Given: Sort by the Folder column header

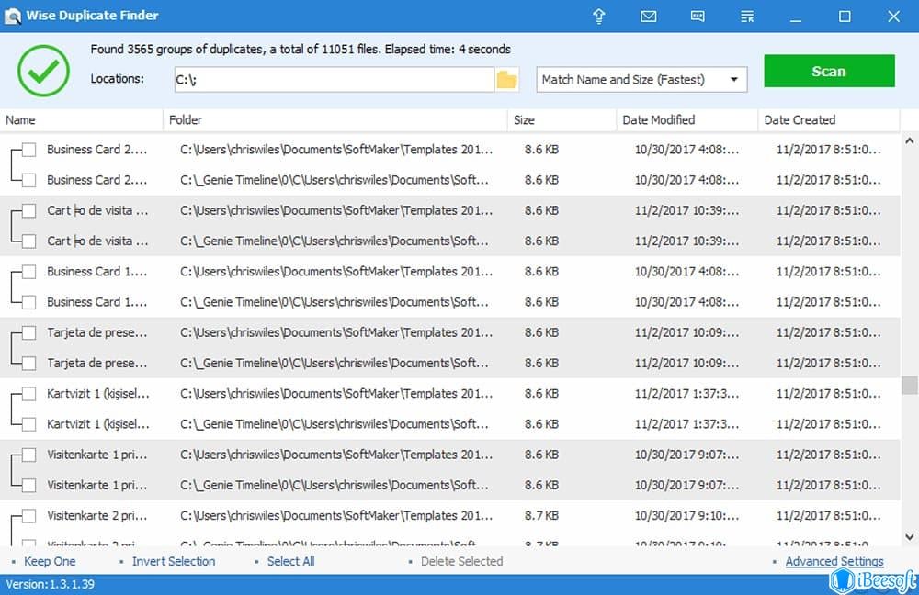Looking at the screenshot, I should coord(335,120).
